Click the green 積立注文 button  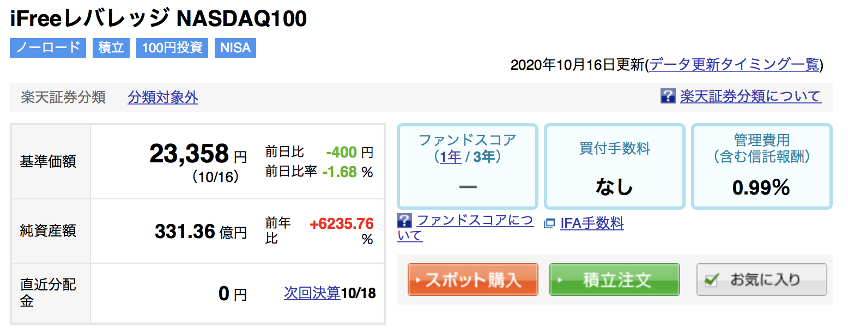[x=614, y=280]
